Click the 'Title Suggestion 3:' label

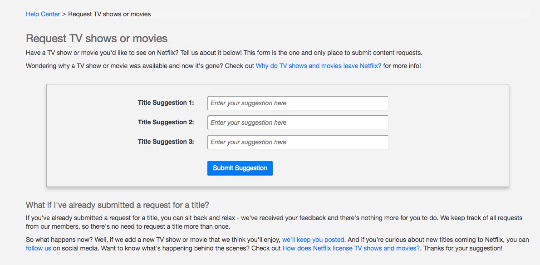[x=166, y=142]
